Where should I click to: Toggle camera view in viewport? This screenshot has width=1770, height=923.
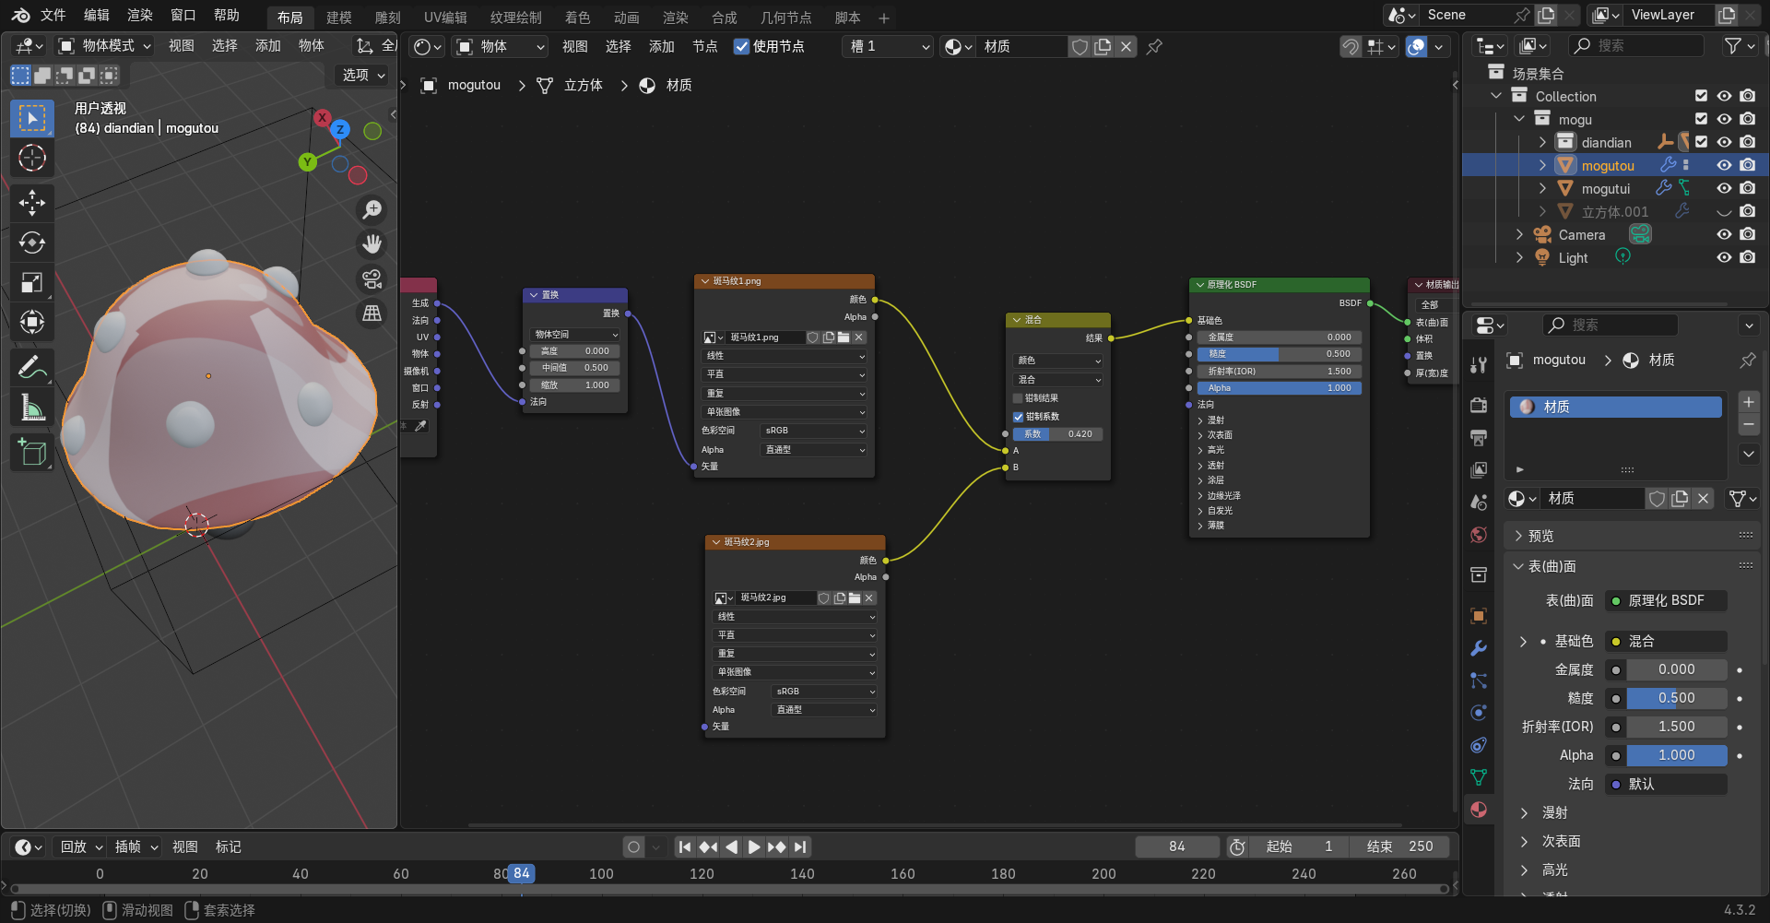[x=372, y=279]
